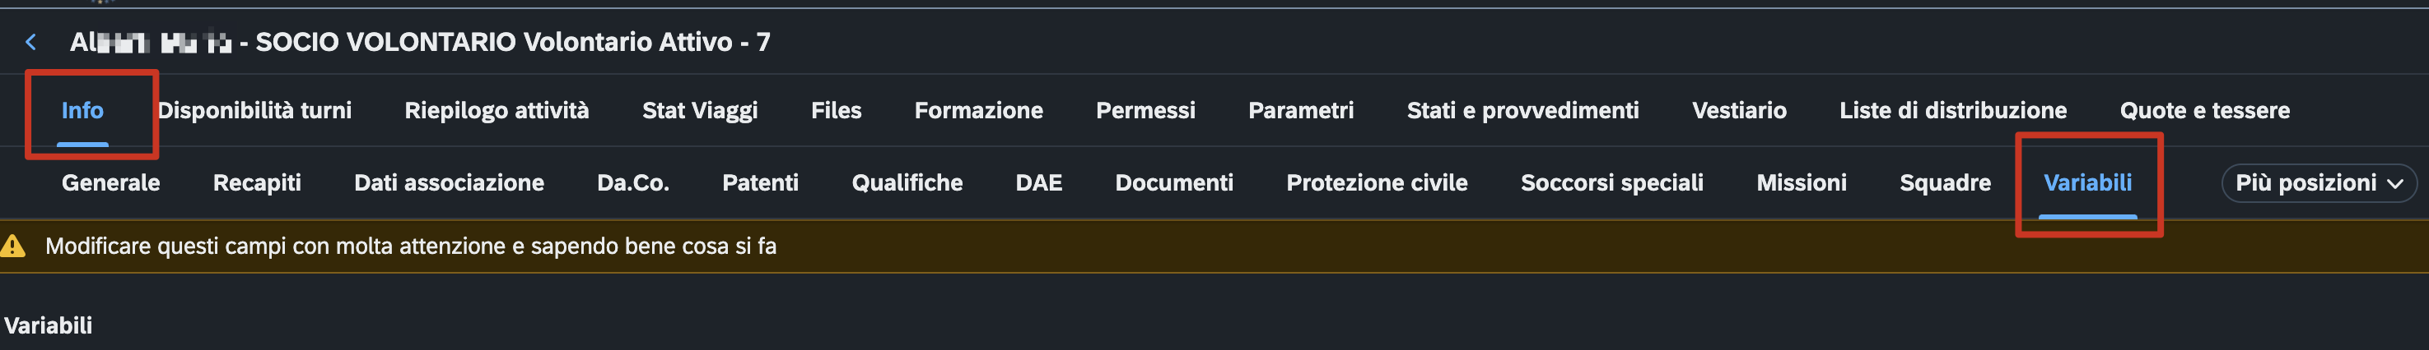Expand the Più posizioni dropdown
Screen dimensions: 2429x350
point(2319,182)
